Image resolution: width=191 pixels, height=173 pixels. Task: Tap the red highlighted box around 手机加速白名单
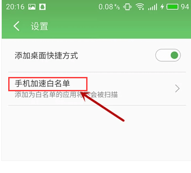48,84
